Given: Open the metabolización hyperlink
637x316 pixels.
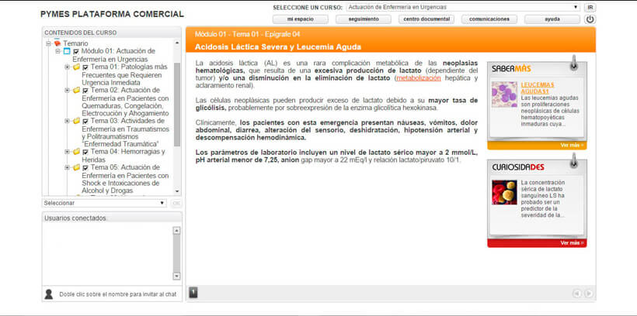Looking at the screenshot, I should [x=419, y=78].
